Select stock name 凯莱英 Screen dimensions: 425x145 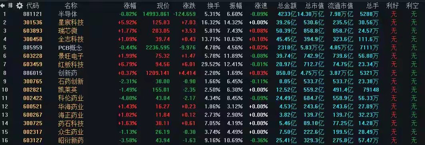68,90
